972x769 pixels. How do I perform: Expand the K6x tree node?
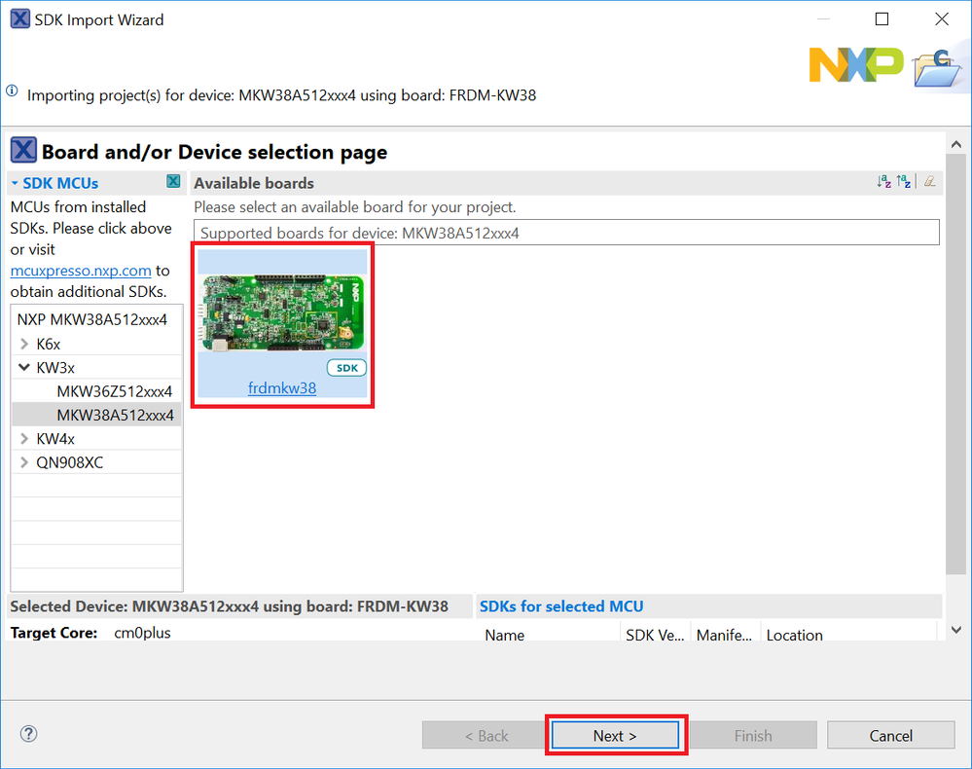pos(24,344)
